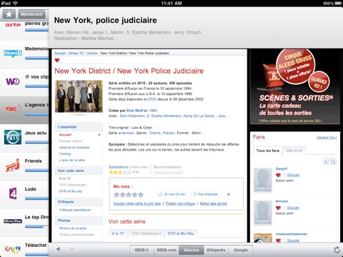Select the TMC channel logo
The height and width of the screenshot is (257, 343).
(x=13, y=109)
